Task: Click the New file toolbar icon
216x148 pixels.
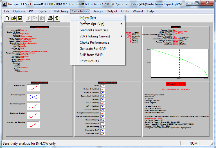Action: [7, 18]
